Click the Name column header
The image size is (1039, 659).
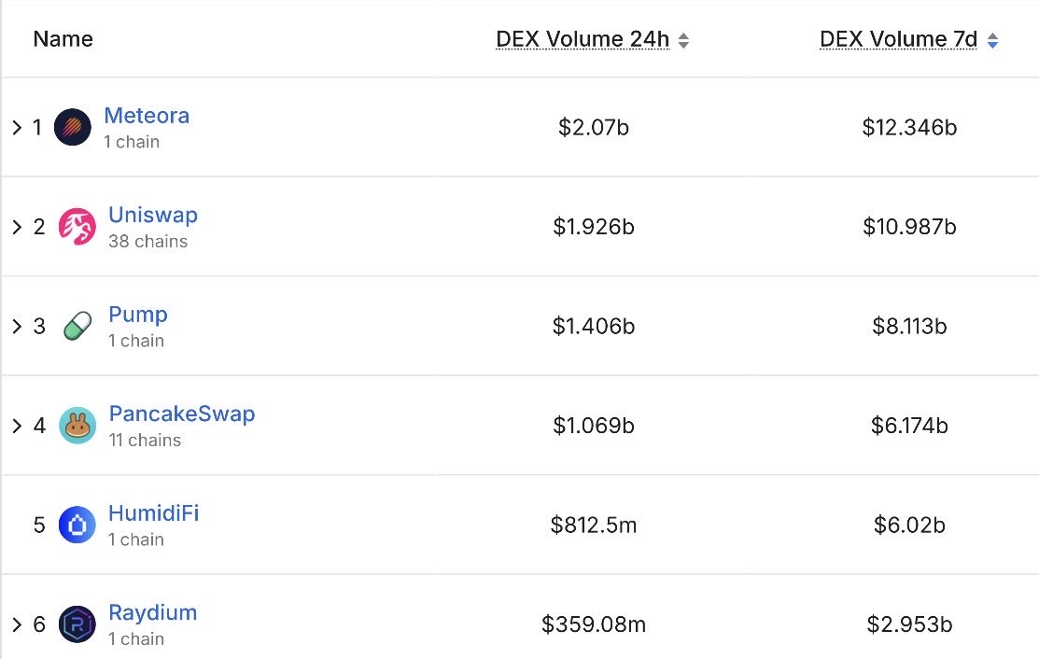63,38
